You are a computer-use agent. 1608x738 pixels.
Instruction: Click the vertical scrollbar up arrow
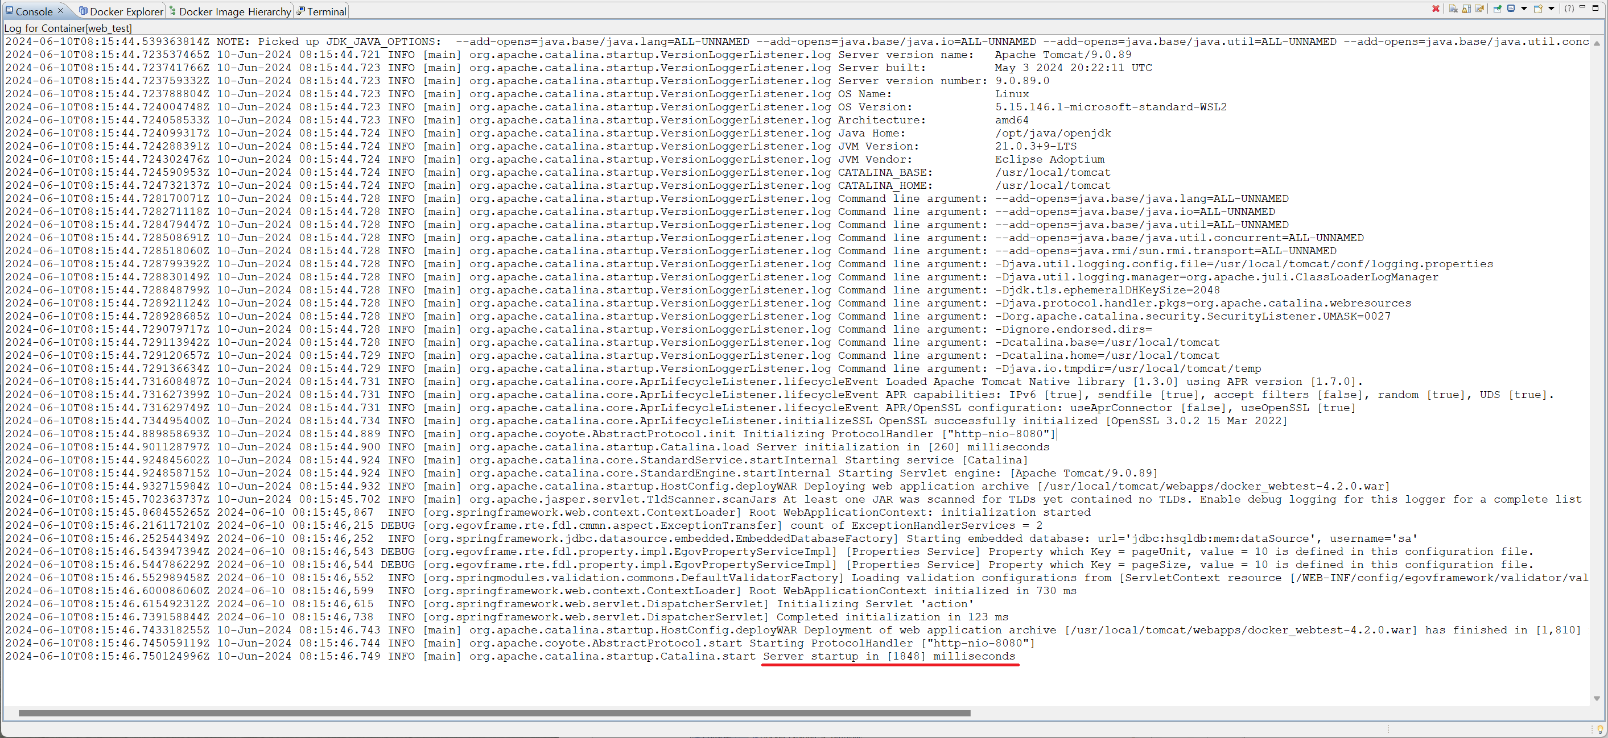coord(1597,43)
